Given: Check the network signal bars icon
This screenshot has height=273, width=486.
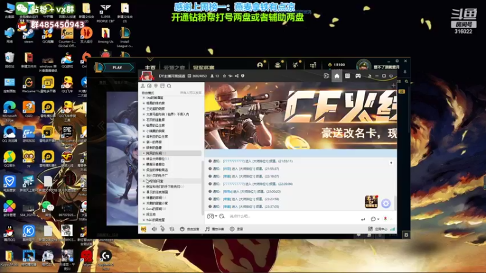Looking at the screenshot, I should (x=392, y=229).
